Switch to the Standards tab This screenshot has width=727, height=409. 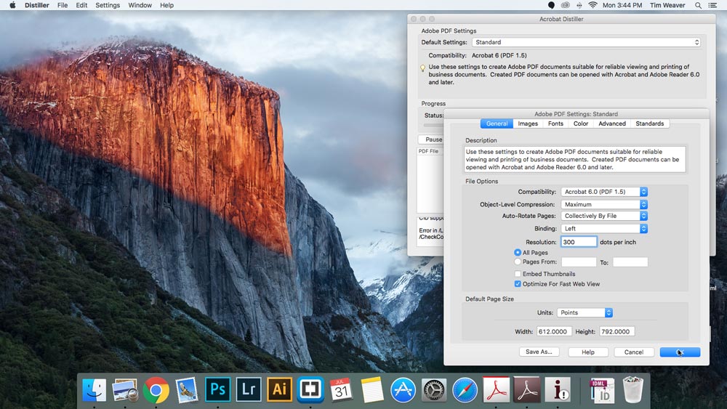point(649,123)
